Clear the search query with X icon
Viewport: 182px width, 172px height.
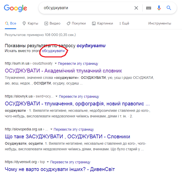click(x=136, y=8)
